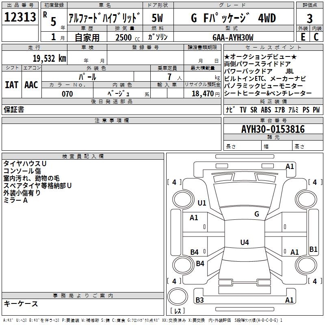Click the color number 070 field

pos(67,94)
